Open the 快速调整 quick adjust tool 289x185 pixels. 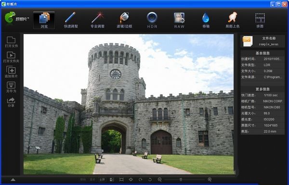tap(71, 20)
